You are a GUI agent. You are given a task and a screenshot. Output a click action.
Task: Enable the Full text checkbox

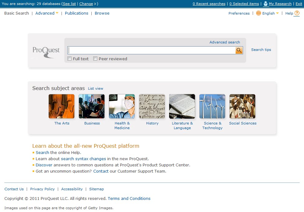coord(69,58)
